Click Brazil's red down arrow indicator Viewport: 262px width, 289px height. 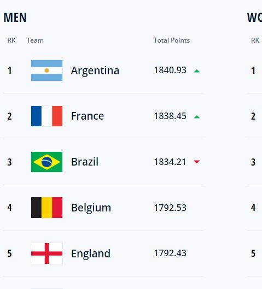(x=197, y=162)
